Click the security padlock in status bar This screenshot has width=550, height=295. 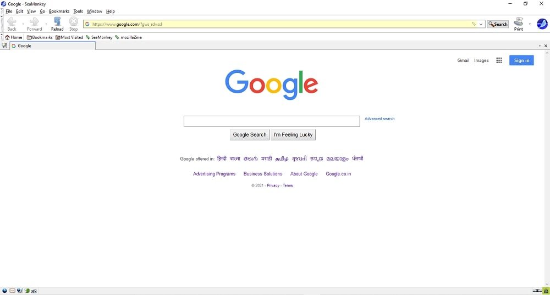coord(546,291)
